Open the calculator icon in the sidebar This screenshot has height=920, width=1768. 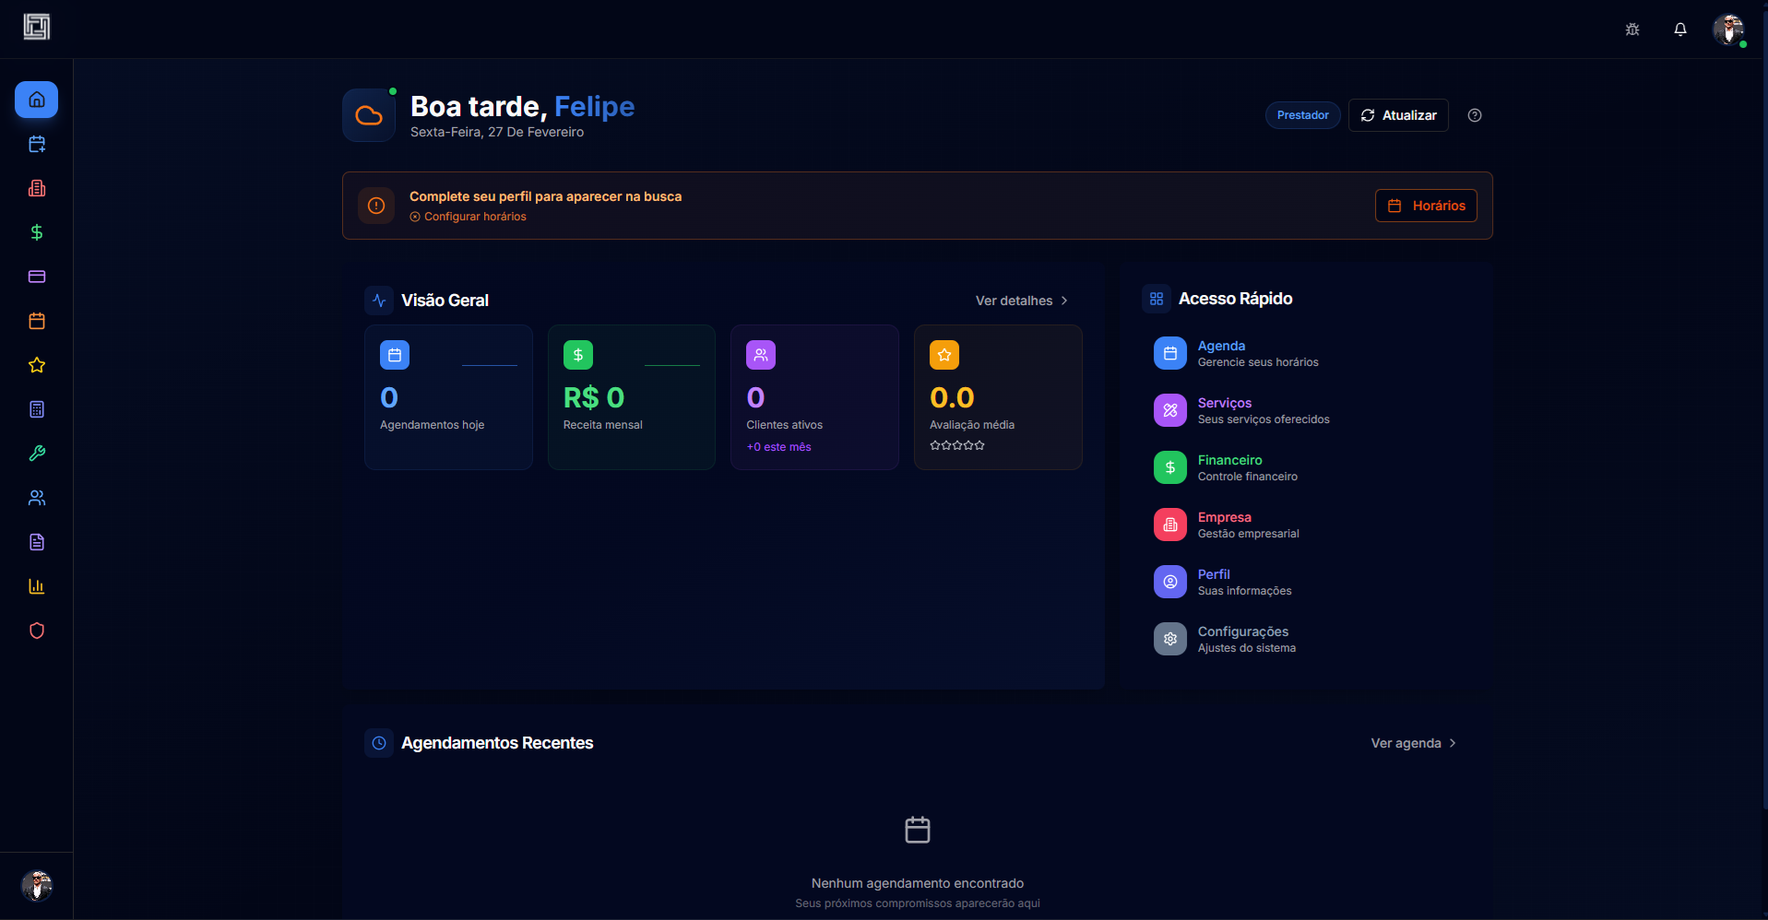[36, 409]
